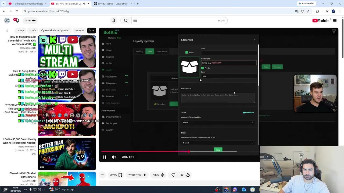The height and width of the screenshot is (193, 344).
Task: Share the video with the arrow button
Action: [159, 175]
